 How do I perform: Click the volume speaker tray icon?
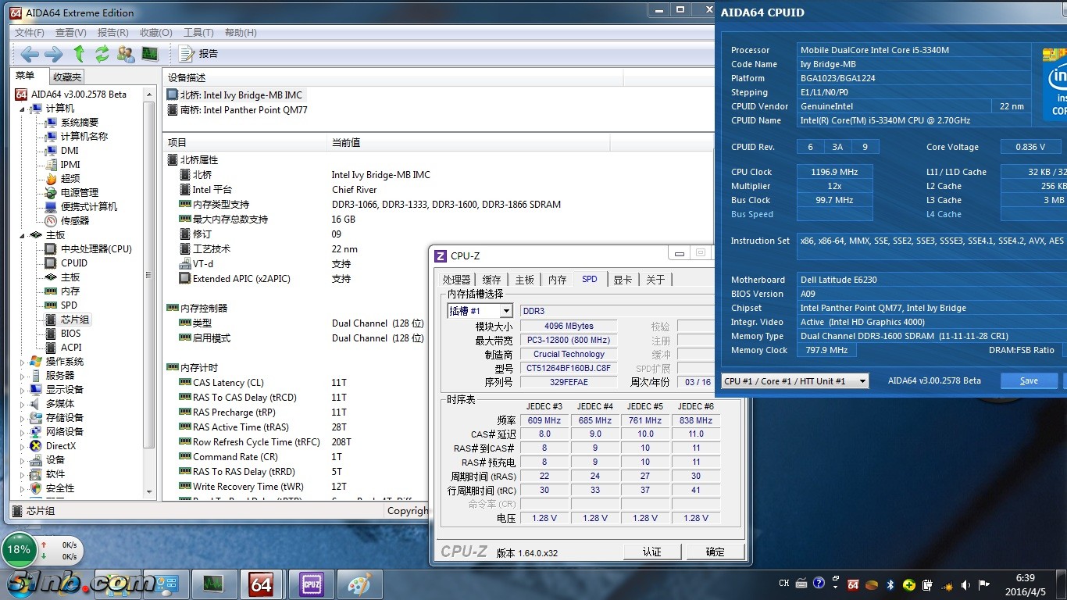click(964, 584)
